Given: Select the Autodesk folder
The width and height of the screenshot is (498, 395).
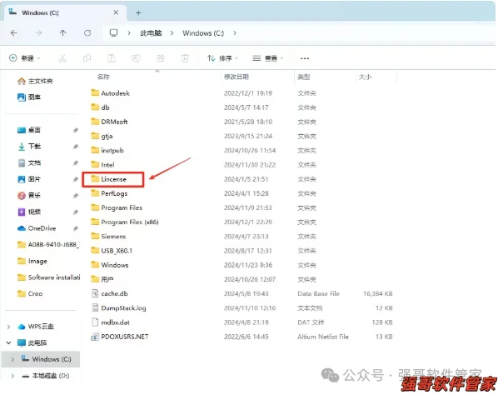Looking at the screenshot, I should 110,92.
